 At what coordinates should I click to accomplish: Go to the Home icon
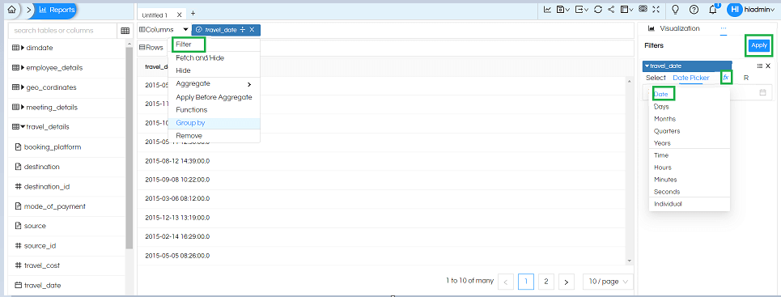pyautogui.click(x=12, y=10)
